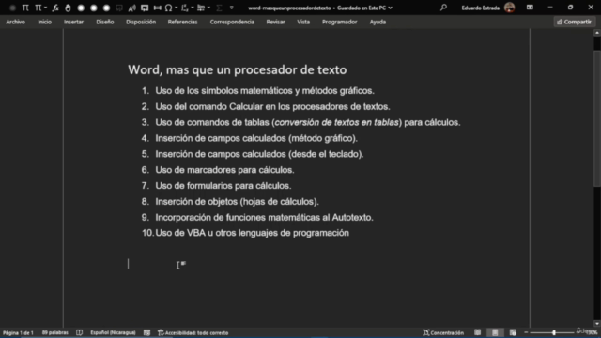Switch to the Diseño tab
Viewport: 601px width, 338px height.
click(105, 22)
